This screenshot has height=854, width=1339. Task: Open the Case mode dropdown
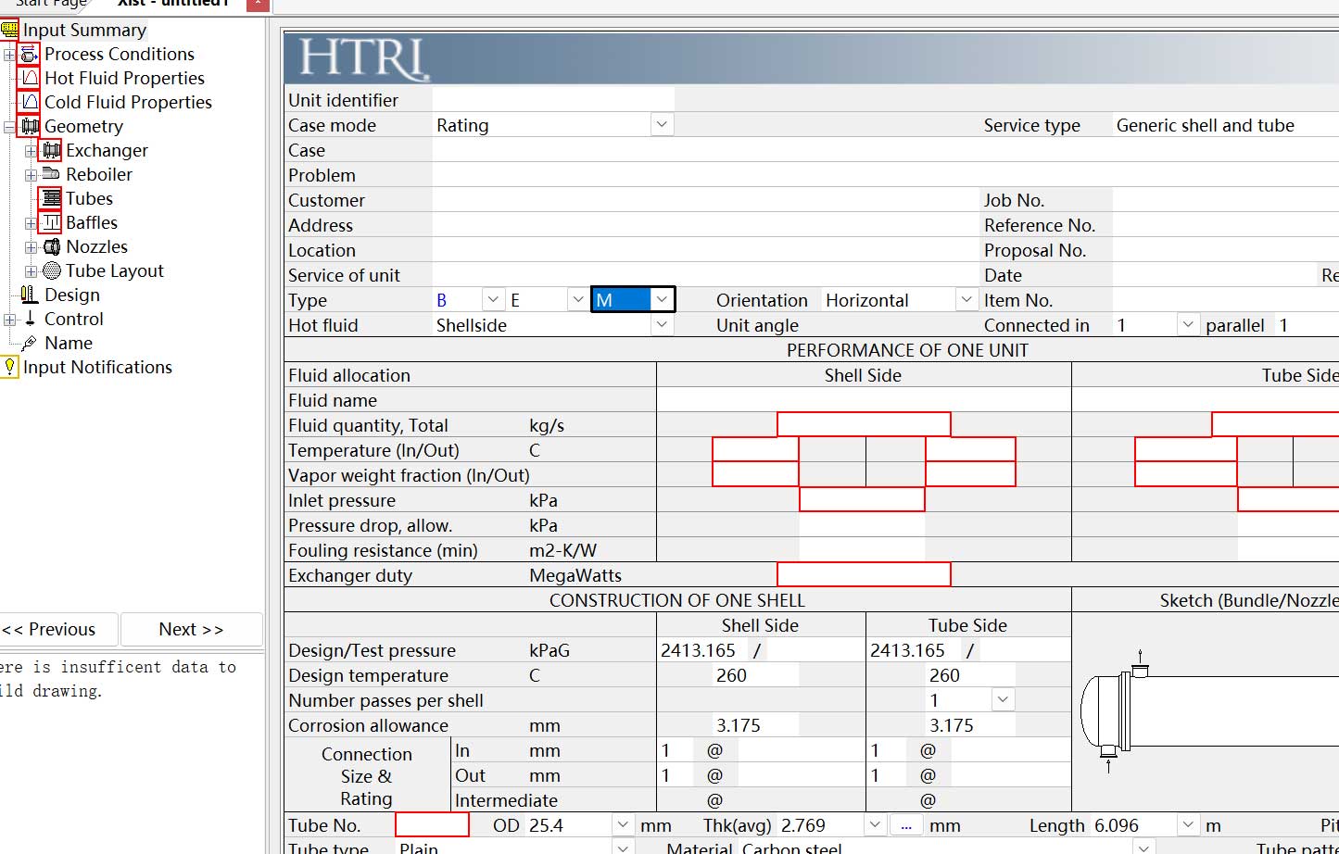click(661, 125)
